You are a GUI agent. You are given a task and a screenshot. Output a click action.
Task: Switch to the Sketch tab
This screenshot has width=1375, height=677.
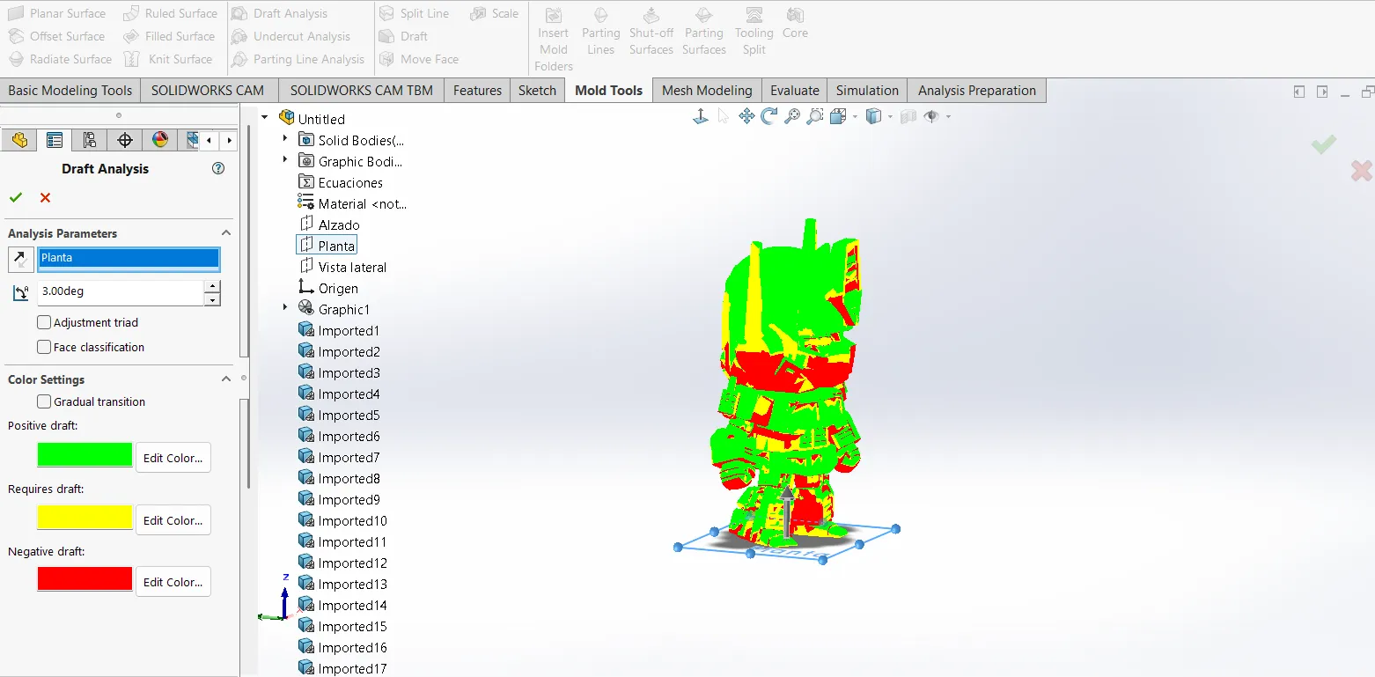point(538,90)
